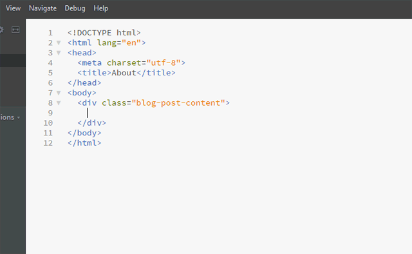Viewport: 412px width, 254px height.
Task: Click line number 4 in the gutter
Action: 50,63
